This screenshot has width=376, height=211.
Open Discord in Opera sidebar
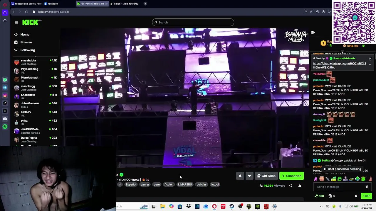[5, 119]
